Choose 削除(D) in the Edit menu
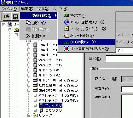Image resolution: width=133 pixels, height=118 pixels. (x=39, y=36)
